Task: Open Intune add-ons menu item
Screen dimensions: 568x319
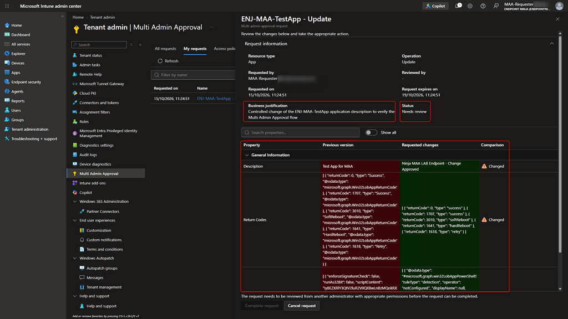Action: click(93, 183)
